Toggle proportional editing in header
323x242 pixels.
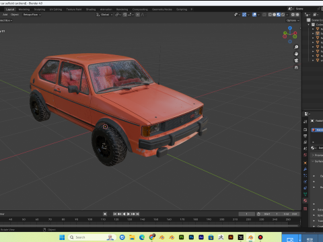click(137, 15)
